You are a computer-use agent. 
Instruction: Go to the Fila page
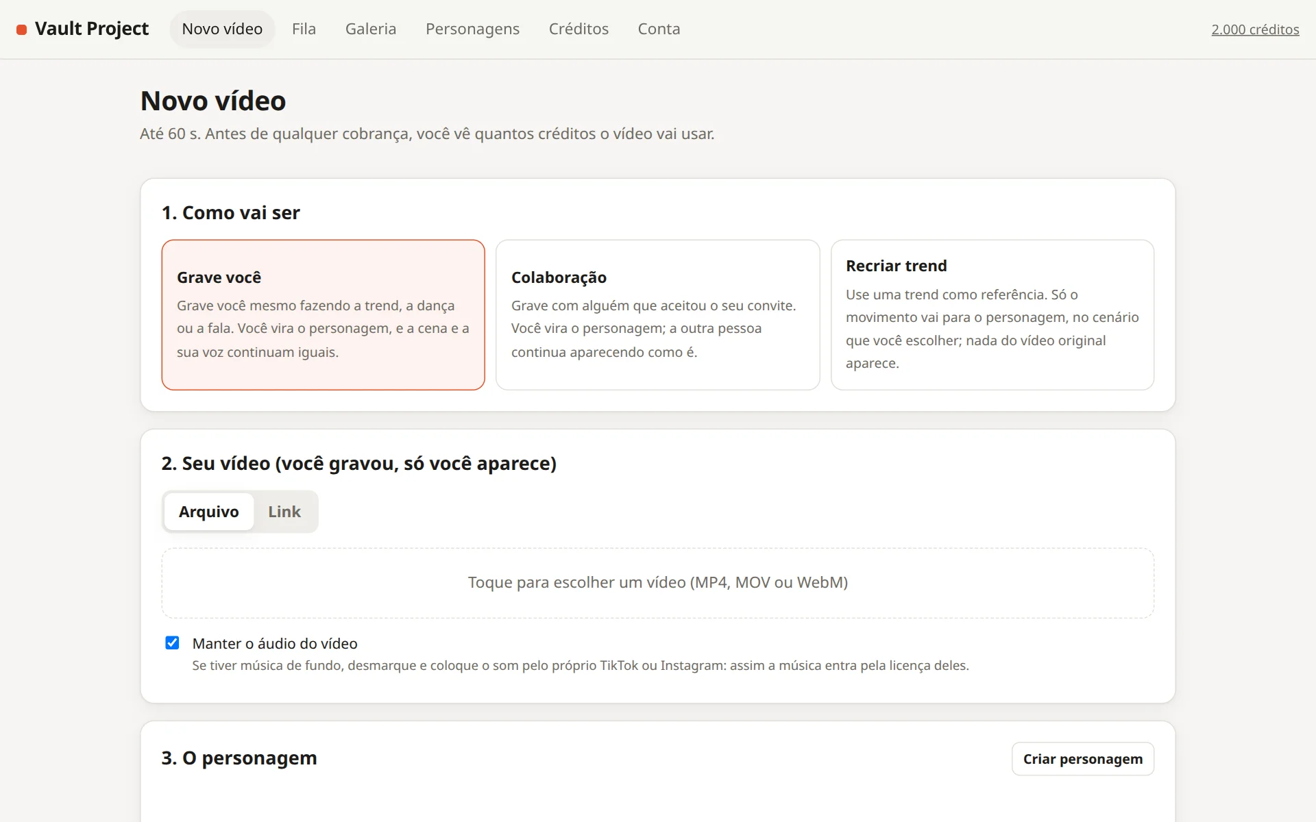coord(304,29)
